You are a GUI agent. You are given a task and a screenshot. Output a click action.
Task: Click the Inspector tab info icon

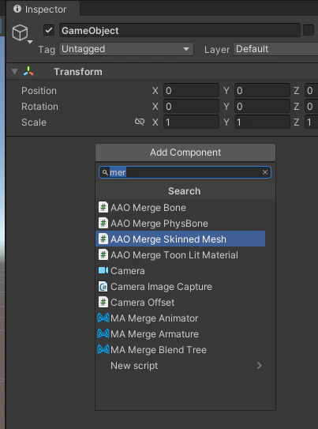17,9
